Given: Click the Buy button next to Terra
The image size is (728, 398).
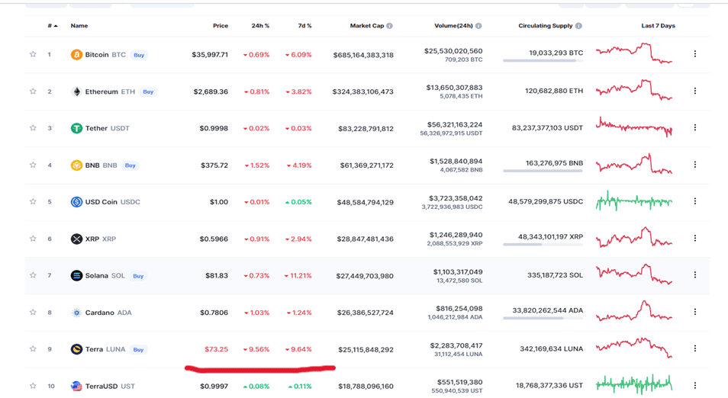Looking at the screenshot, I should (138, 350).
